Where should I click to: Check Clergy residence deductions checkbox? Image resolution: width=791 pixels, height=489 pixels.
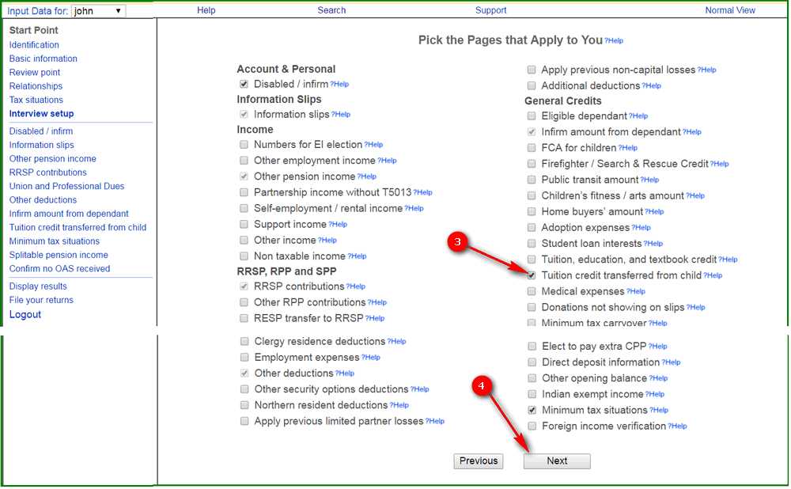pyautogui.click(x=244, y=341)
